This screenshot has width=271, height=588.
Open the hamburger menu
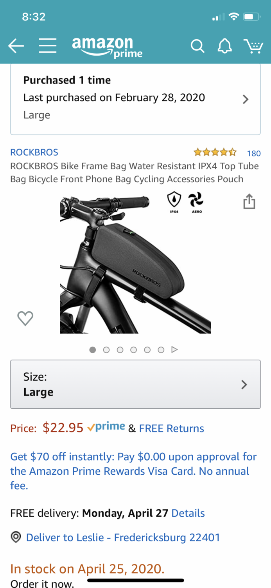[x=48, y=46]
